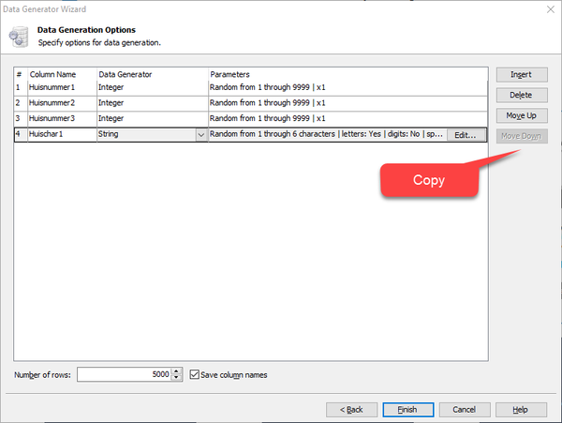Click the Huischar1 column name cell

(61, 135)
